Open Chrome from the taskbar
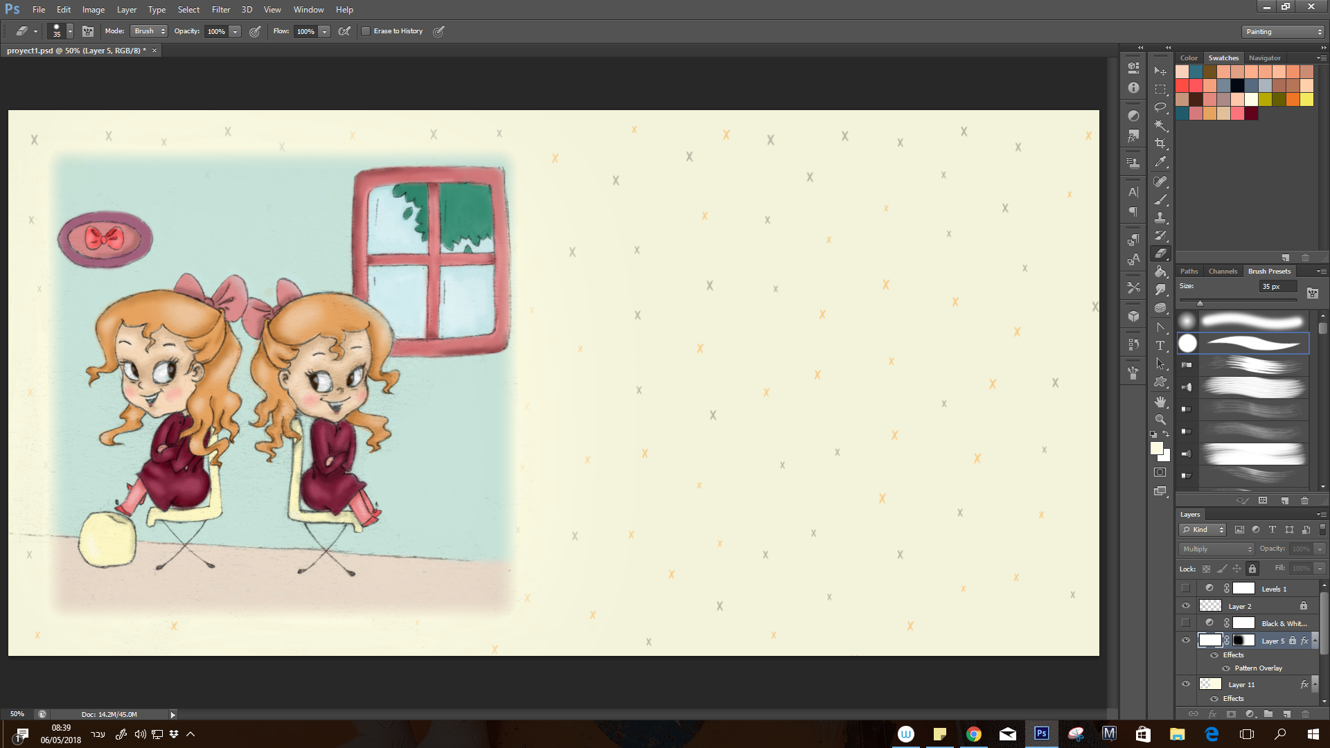This screenshot has width=1330, height=748. [x=974, y=733]
